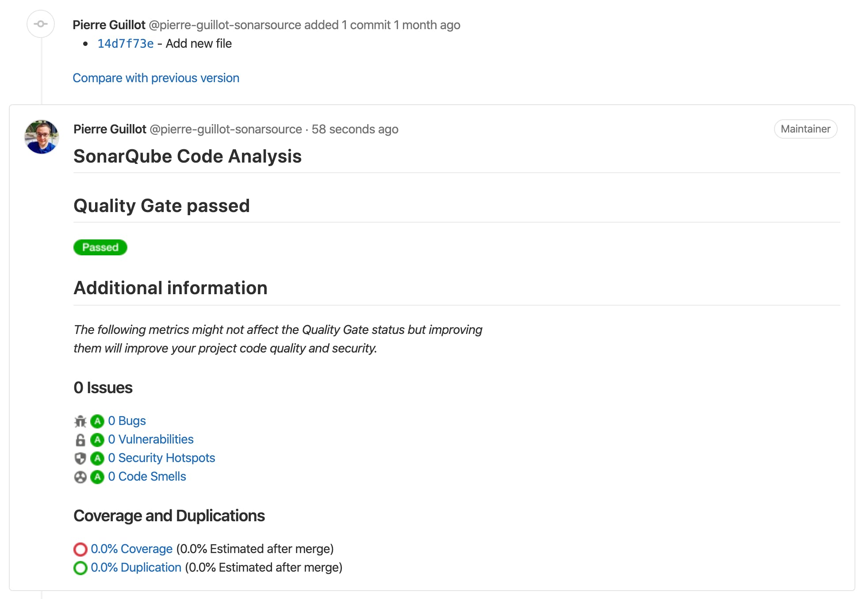Click the red coverage circle indicator
Image resolution: width=866 pixels, height=599 pixels.
point(80,549)
